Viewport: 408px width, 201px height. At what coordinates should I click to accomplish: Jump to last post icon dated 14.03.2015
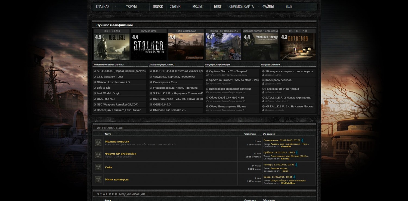tap(297, 153)
